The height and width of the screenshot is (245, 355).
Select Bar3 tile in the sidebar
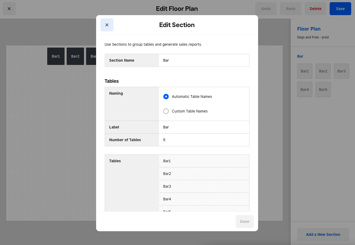coord(342,71)
